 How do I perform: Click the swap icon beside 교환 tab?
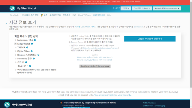click(x=42, y=15)
